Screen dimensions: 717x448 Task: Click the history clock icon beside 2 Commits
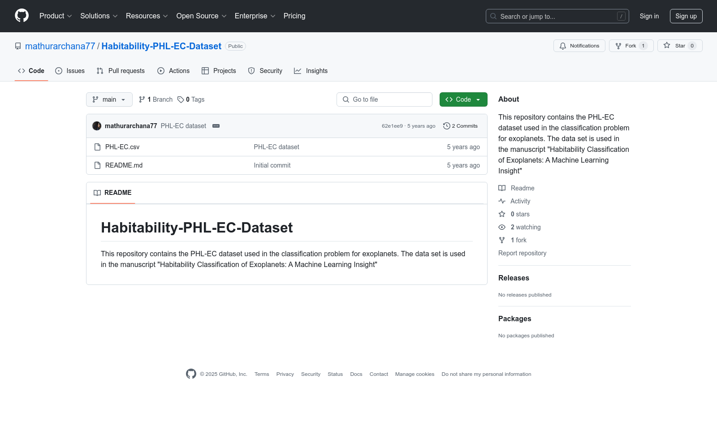click(x=446, y=126)
